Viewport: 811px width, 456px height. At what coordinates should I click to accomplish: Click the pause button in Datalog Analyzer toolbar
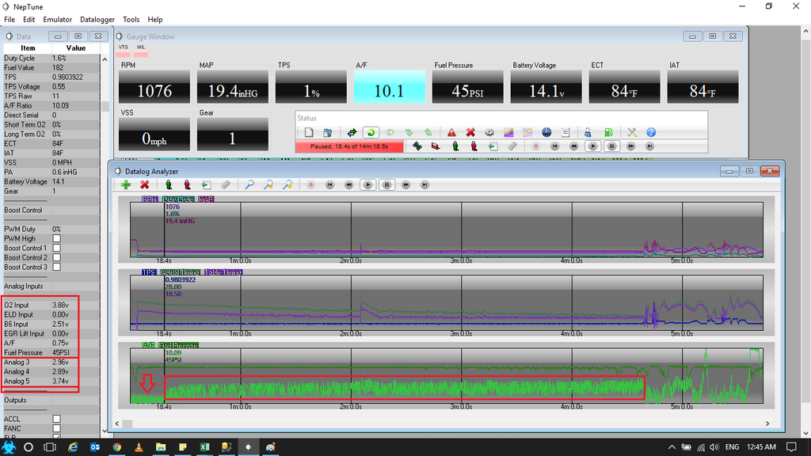click(386, 184)
